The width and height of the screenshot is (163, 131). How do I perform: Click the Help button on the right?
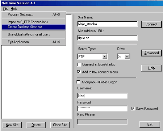[151, 68]
